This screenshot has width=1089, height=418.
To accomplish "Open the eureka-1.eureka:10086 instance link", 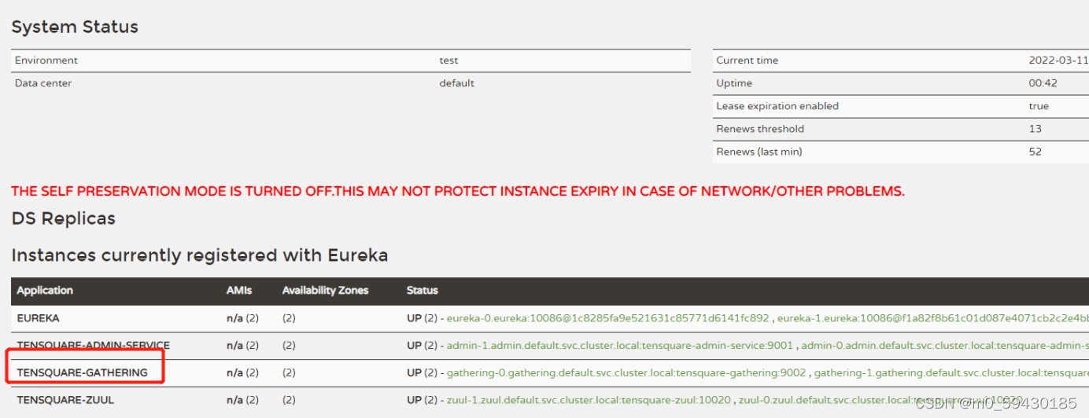I will [932, 318].
